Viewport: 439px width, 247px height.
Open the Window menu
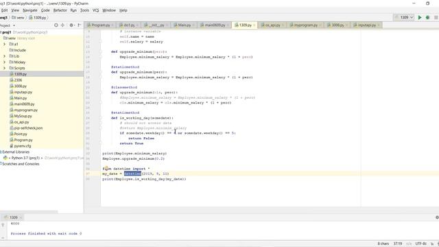[109, 10]
